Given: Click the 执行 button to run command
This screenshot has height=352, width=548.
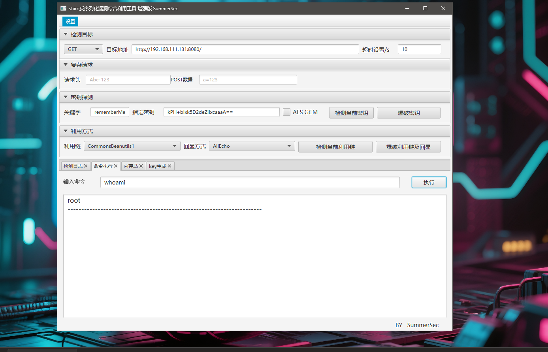Looking at the screenshot, I should pos(429,183).
